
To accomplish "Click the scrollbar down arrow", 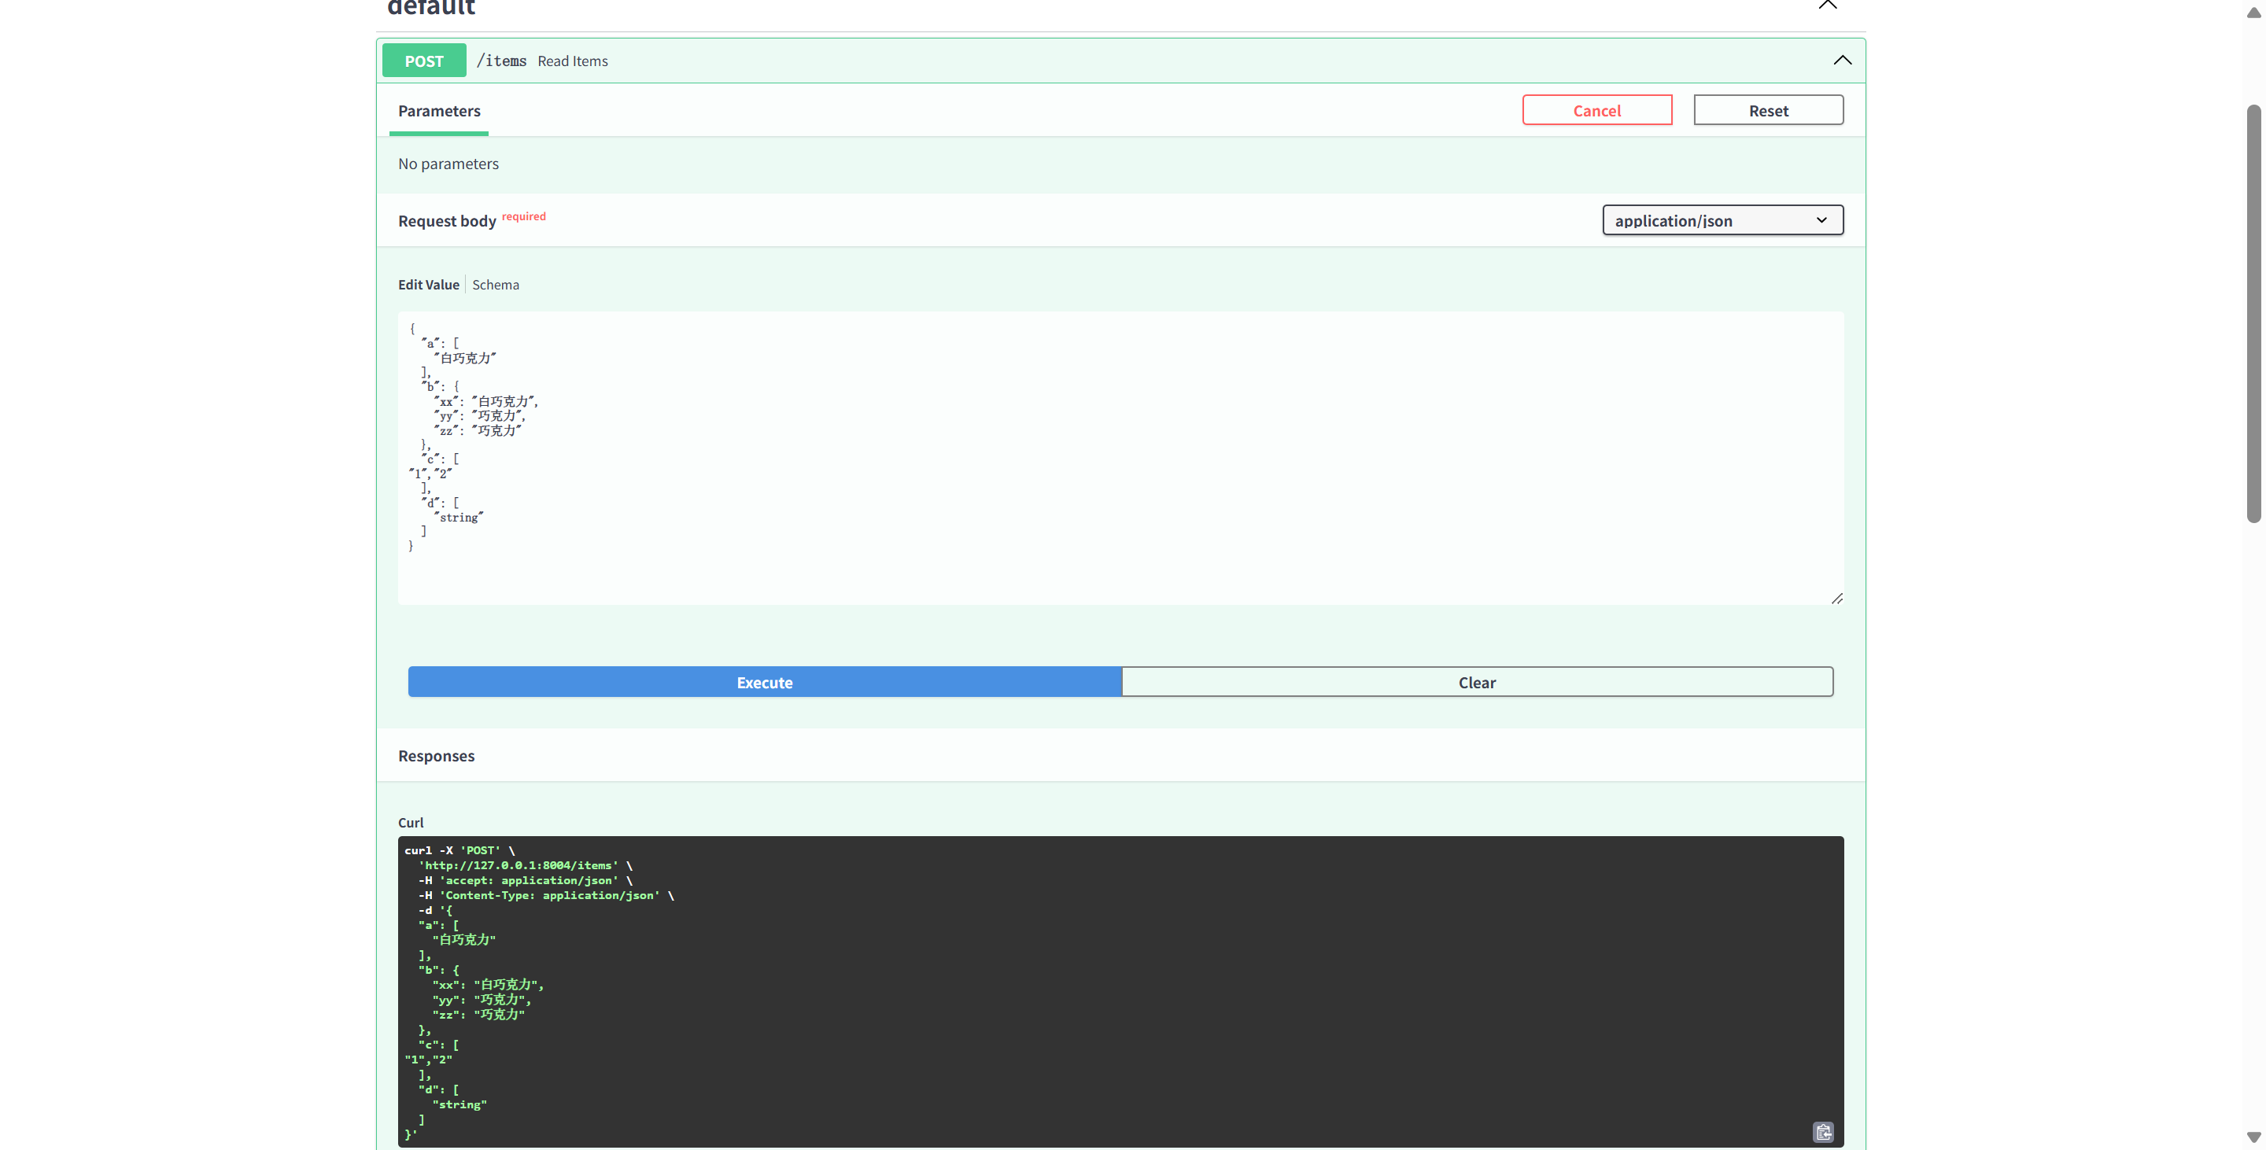I will [x=2253, y=1137].
